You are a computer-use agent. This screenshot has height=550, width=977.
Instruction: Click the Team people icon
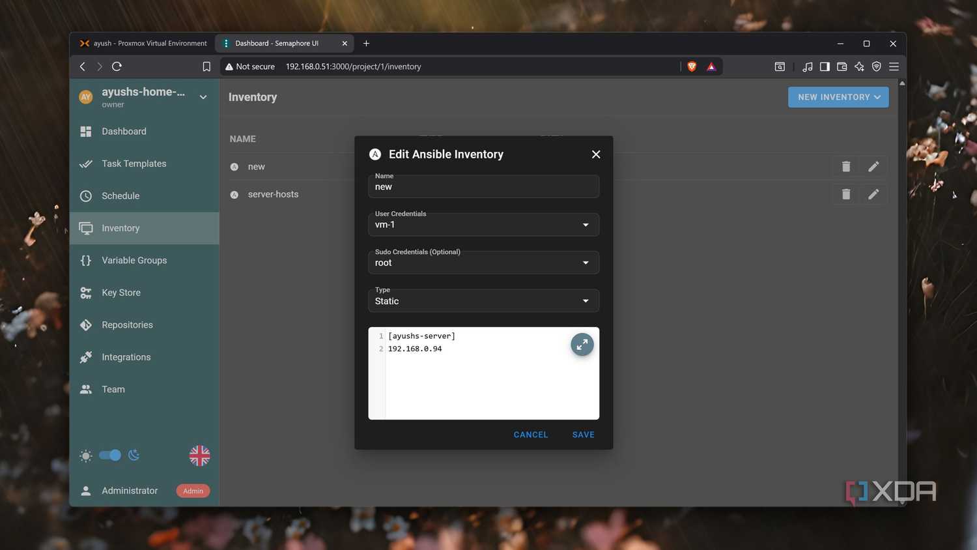86,390
